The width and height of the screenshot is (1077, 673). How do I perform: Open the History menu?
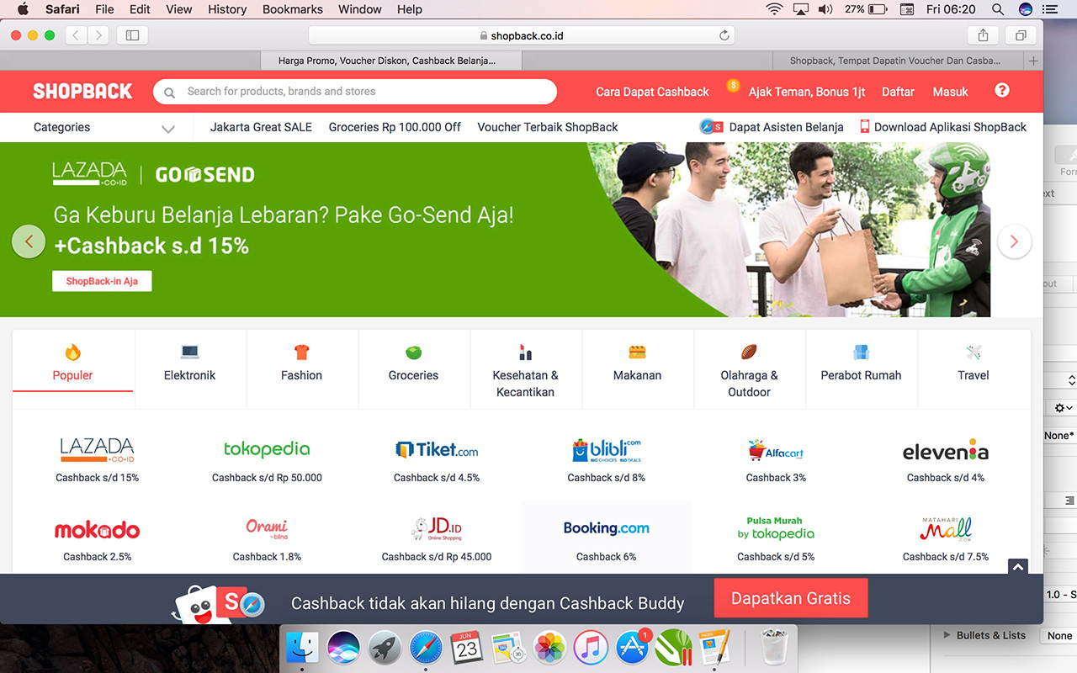227,9
